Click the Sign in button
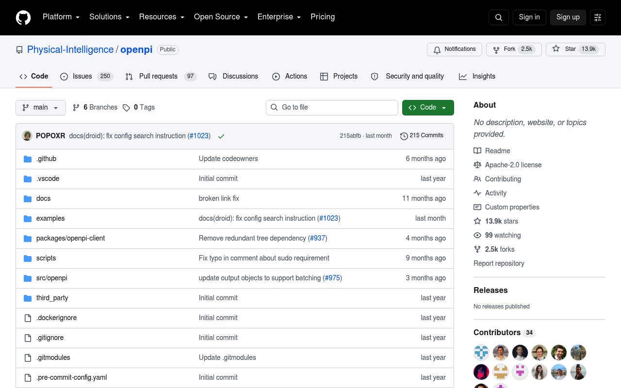The image size is (621, 388). [529, 17]
